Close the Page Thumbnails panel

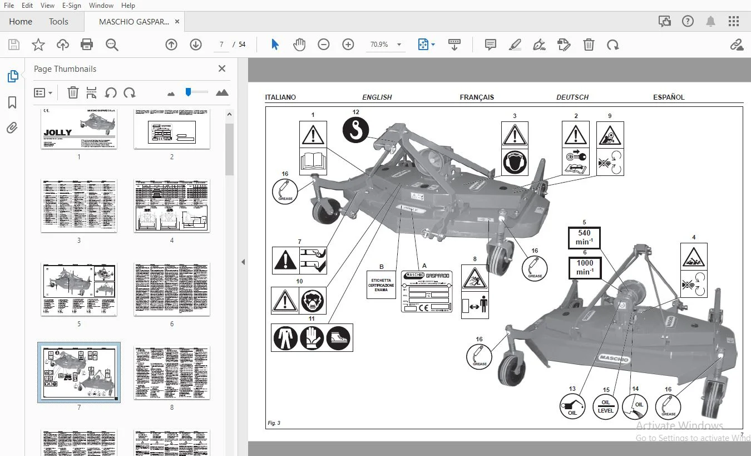tap(222, 68)
